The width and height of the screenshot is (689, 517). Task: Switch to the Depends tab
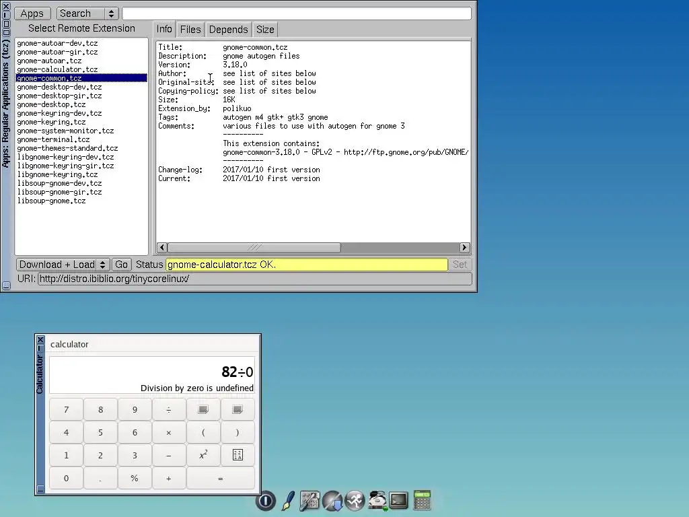[x=229, y=30]
